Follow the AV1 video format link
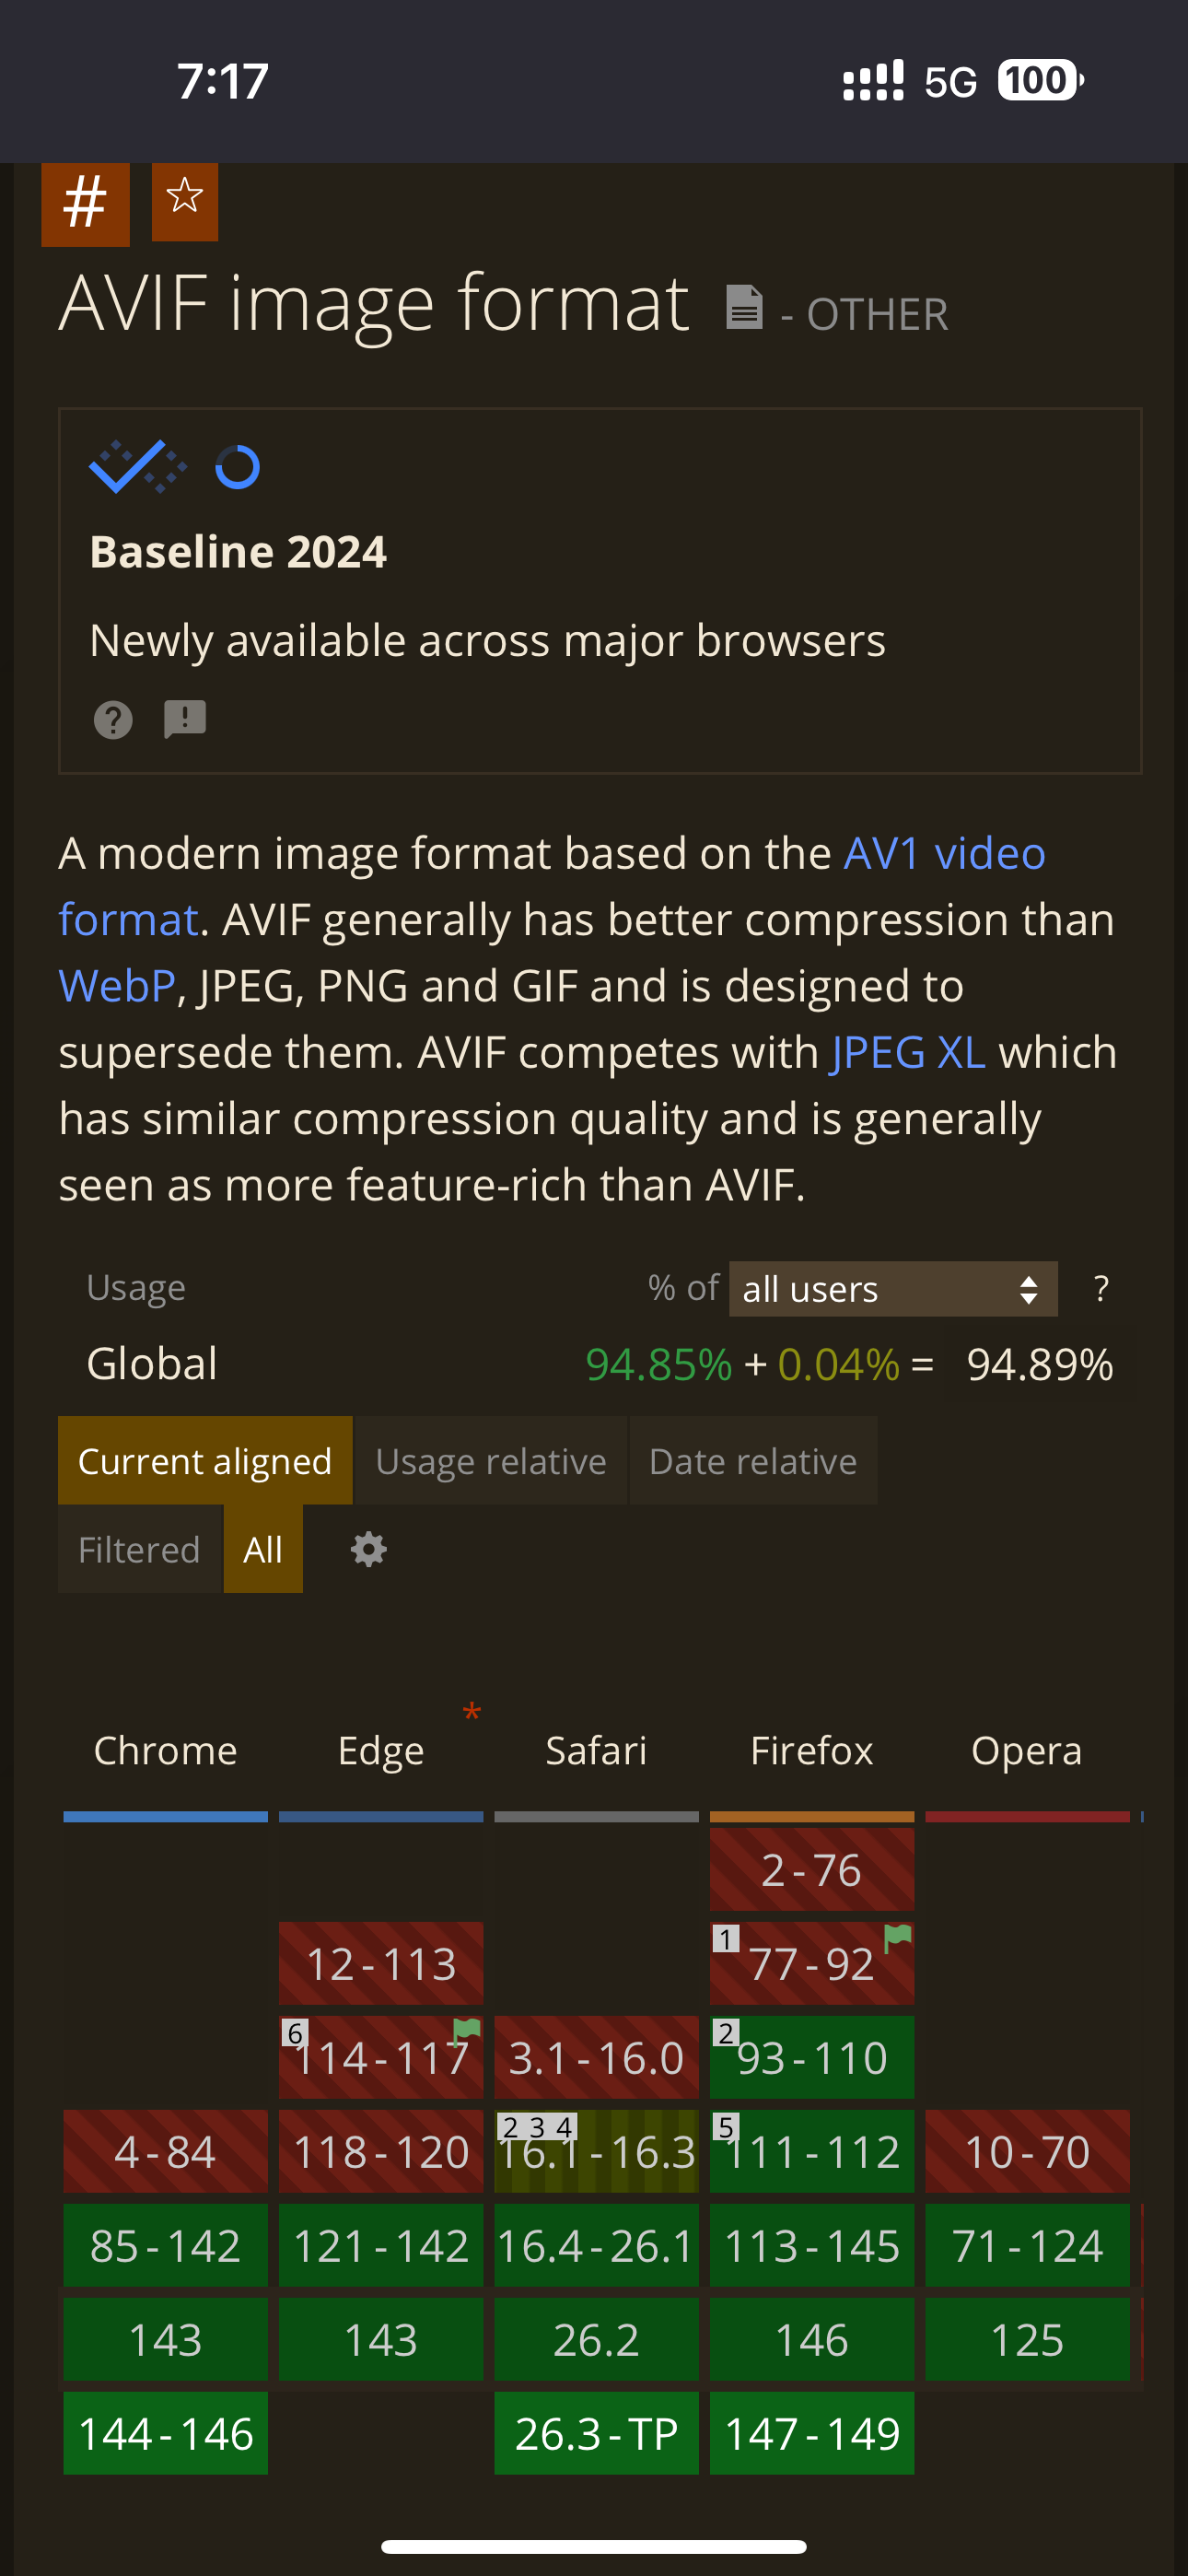Viewport: 1188px width, 2576px height. [944, 854]
